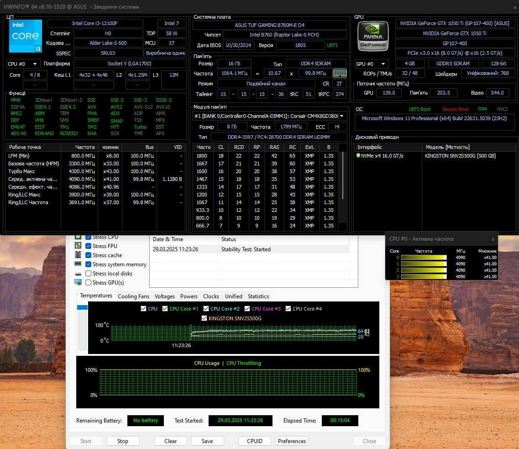The width and height of the screenshot is (519, 449).
Task: Click the No battery indicator
Action: [145, 420]
